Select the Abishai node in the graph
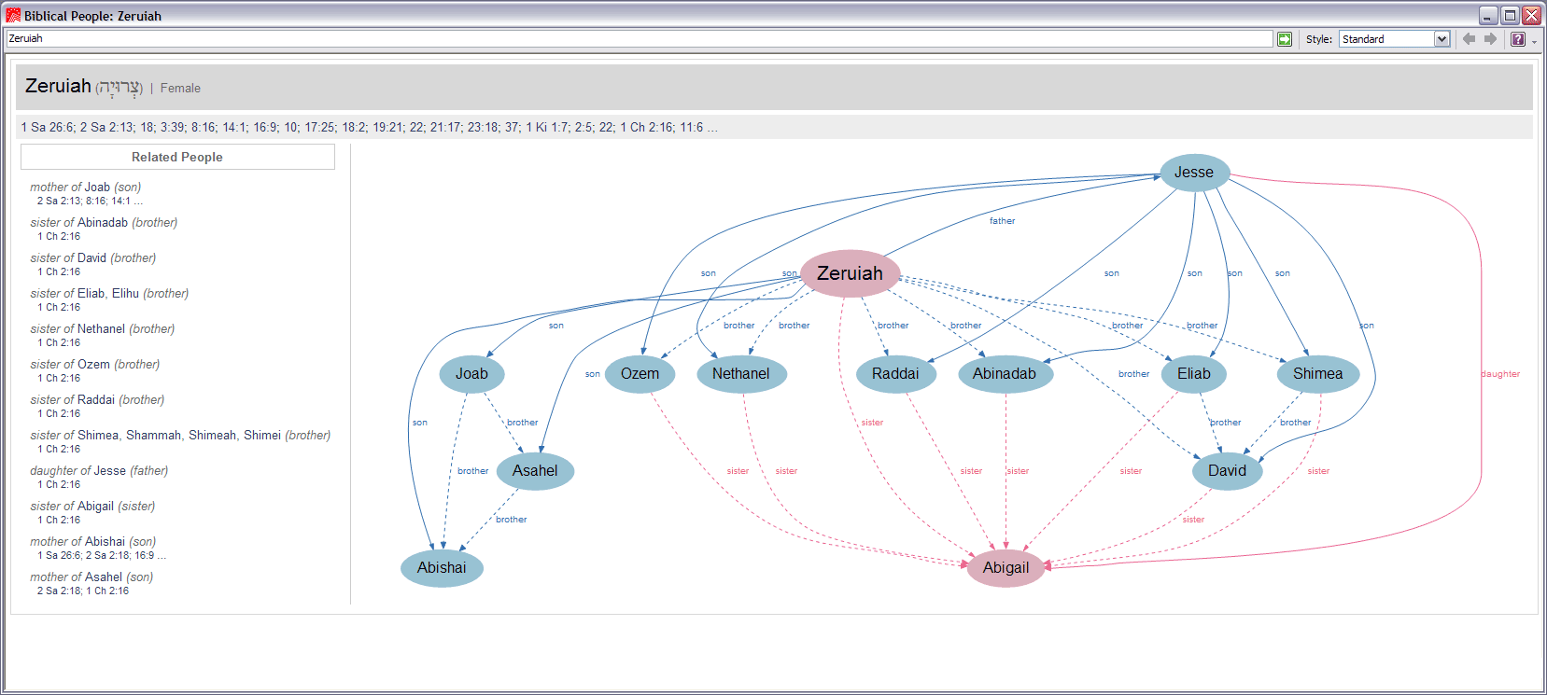The width and height of the screenshot is (1547, 695). pyautogui.click(x=442, y=567)
